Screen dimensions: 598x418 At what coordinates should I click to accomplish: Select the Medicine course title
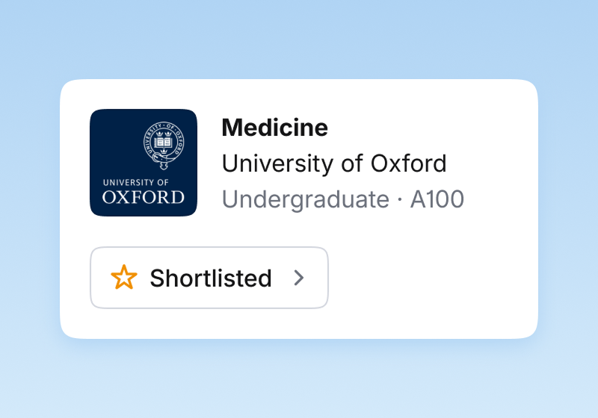pos(274,127)
